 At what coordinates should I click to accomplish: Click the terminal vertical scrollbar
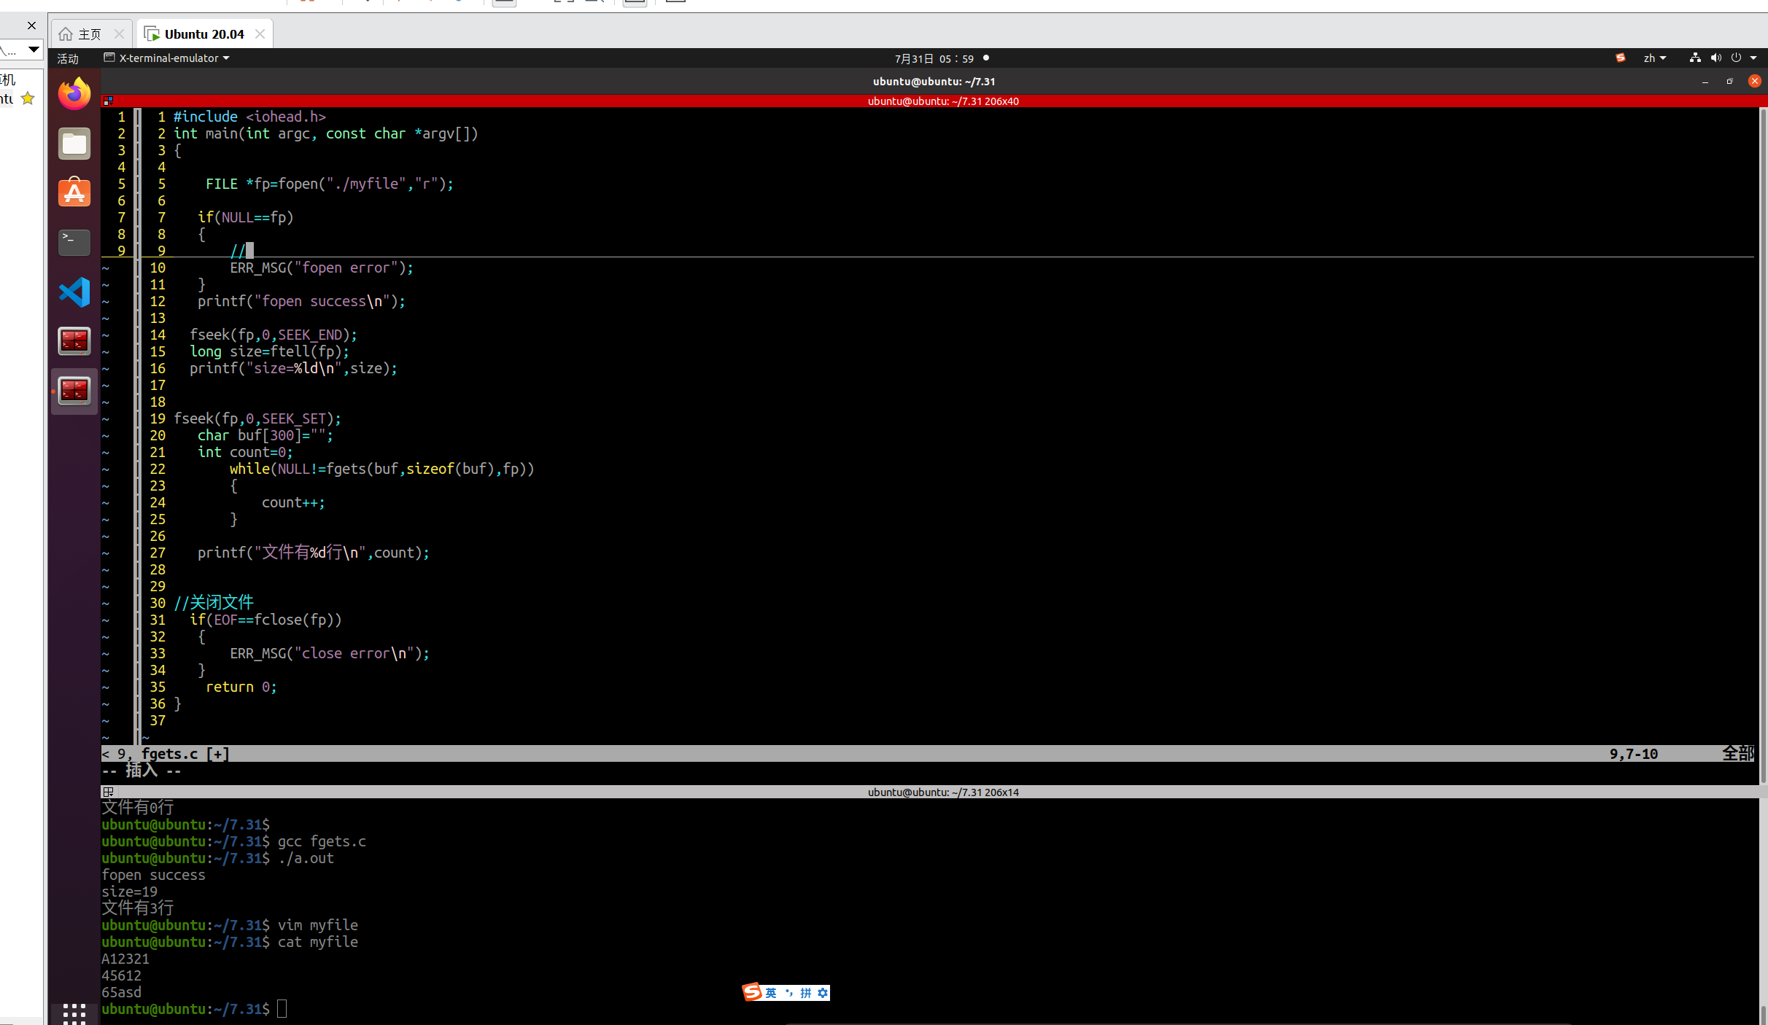[x=1763, y=437]
